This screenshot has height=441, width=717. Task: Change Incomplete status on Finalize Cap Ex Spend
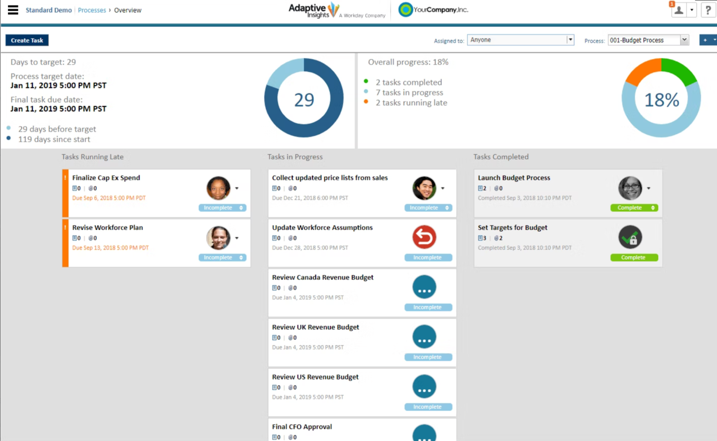[x=222, y=208]
